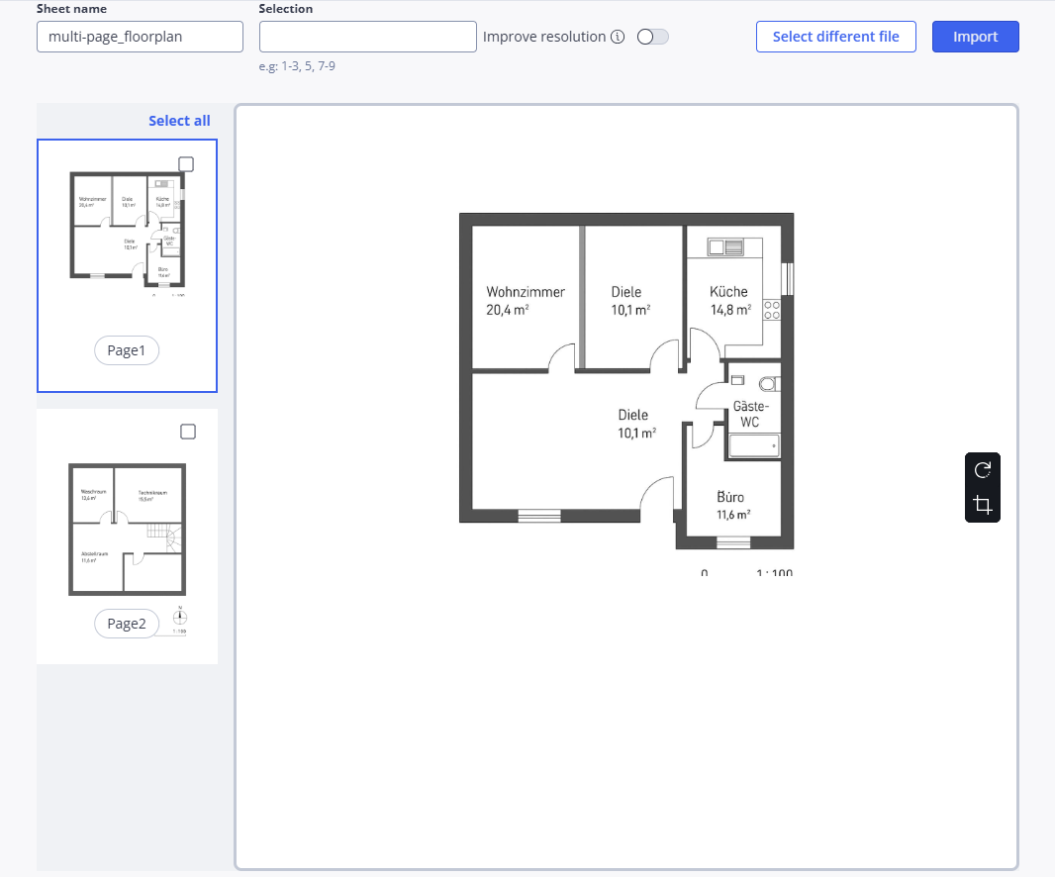Select the crop tool icon
1055x877 pixels.
(982, 505)
